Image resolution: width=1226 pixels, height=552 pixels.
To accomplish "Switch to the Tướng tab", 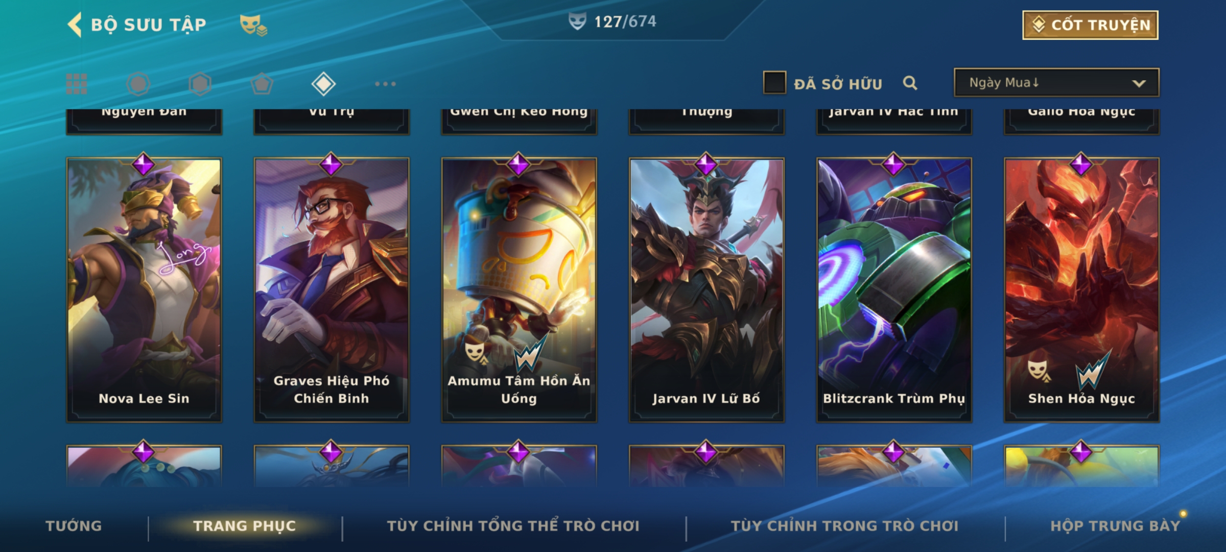I will 74,526.
